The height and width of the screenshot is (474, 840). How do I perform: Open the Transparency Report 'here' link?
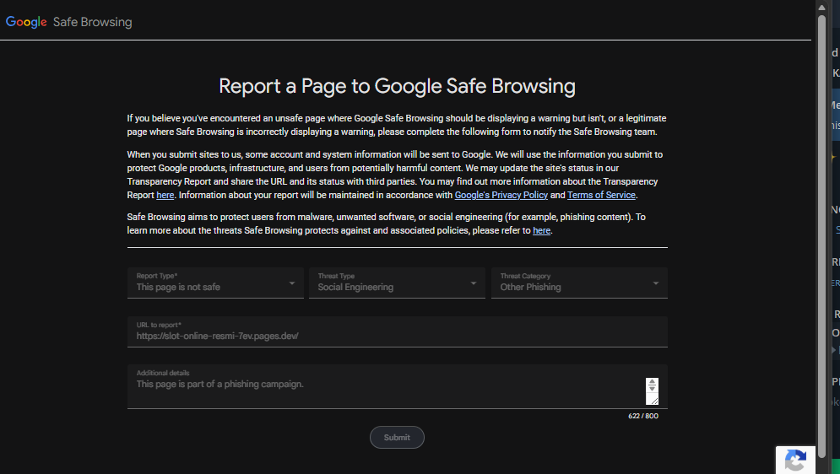(x=165, y=196)
